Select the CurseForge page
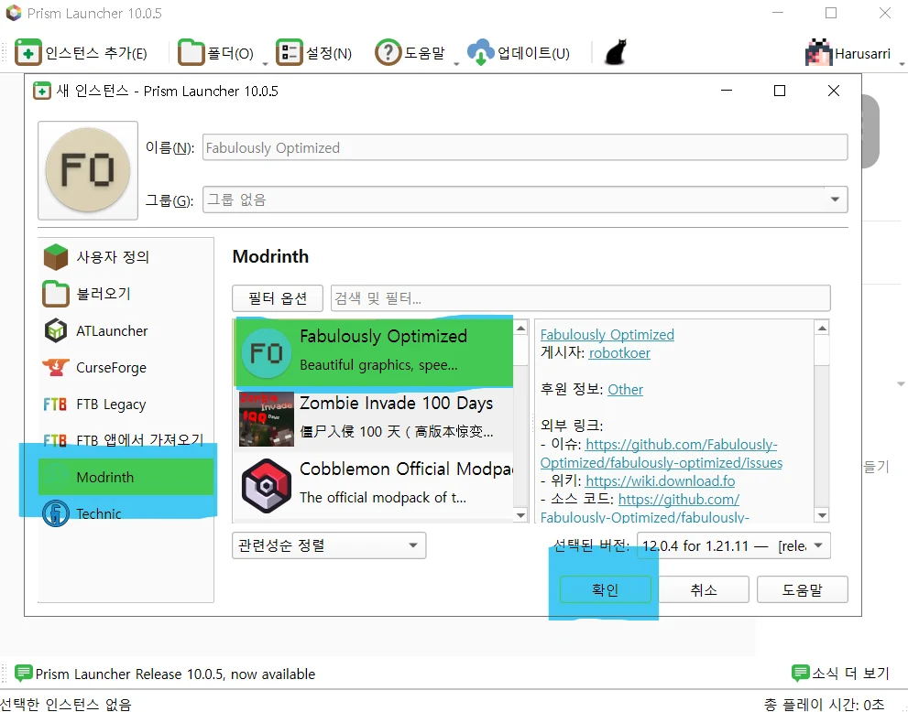This screenshot has width=908, height=712. tap(126, 367)
